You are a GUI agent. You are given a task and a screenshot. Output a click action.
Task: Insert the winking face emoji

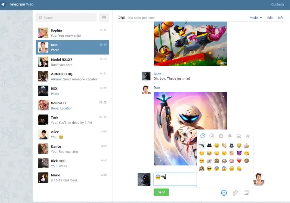224,153
